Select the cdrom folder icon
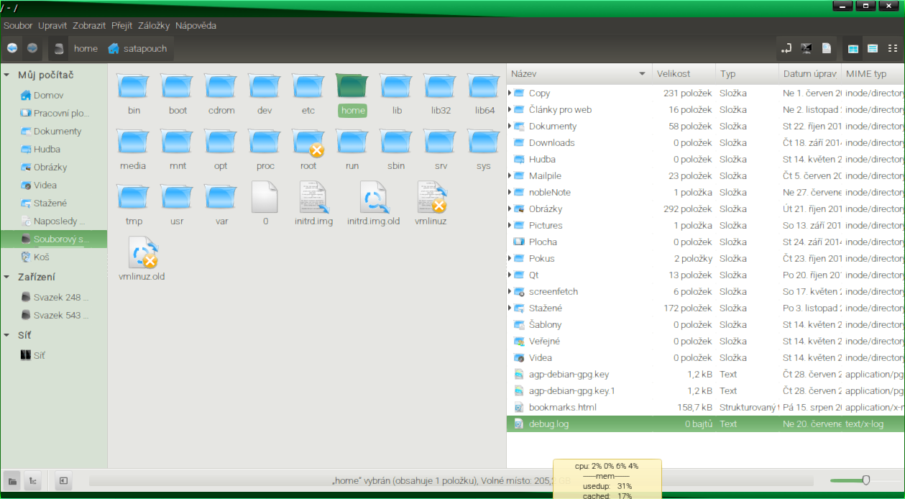The height and width of the screenshot is (499, 905). pyautogui.click(x=221, y=86)
